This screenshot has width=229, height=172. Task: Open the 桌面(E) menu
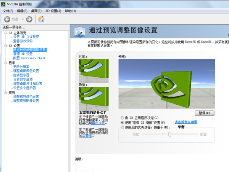click(x=36, y=11)
